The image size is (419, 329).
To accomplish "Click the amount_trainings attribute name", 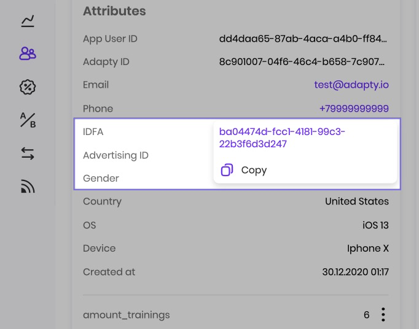I will [126, 315].
